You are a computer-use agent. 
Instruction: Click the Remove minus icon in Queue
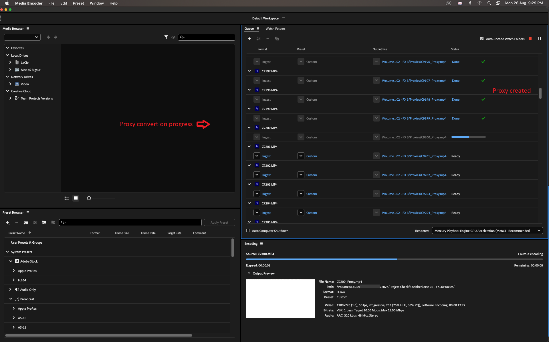click(x=267, y=39)
